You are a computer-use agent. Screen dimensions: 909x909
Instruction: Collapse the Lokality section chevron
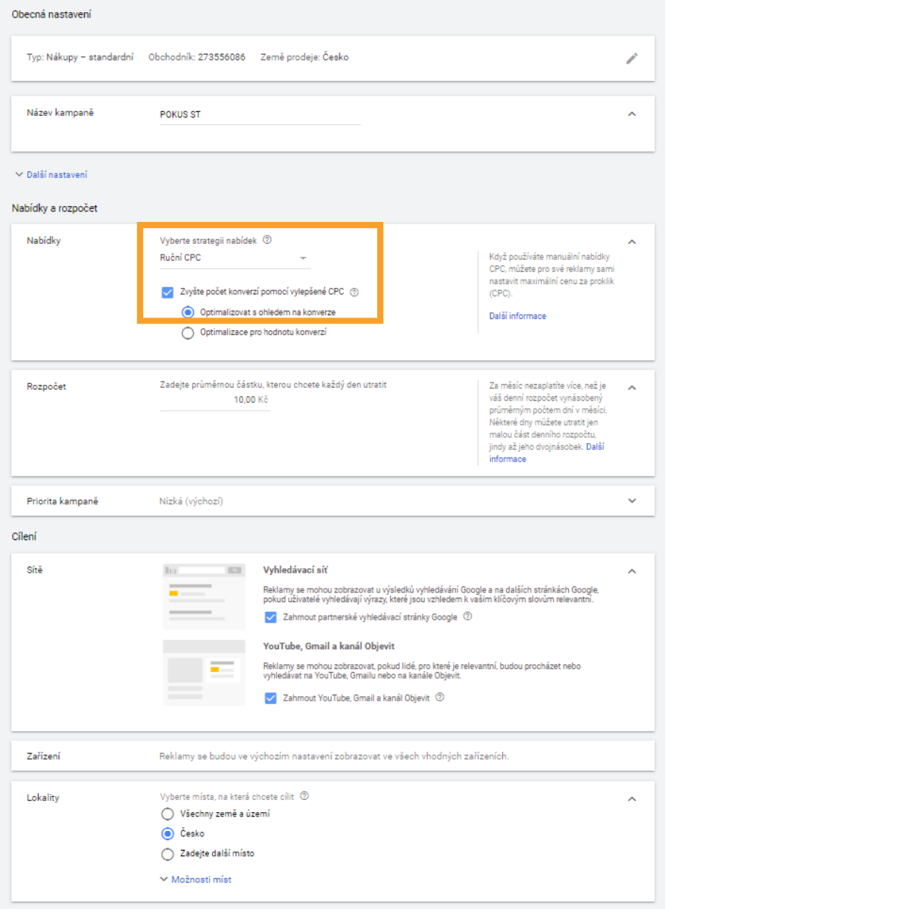[632, 799]
